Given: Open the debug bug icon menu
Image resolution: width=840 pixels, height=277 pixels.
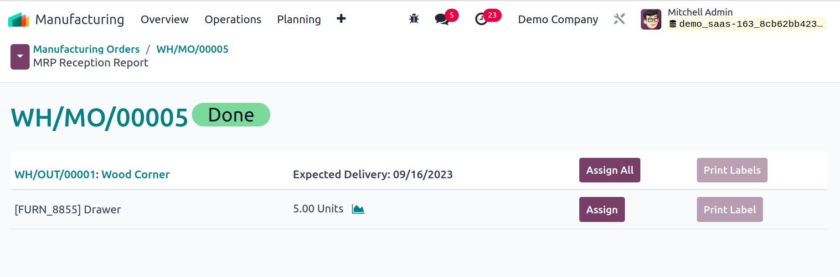Looking at the screenshot, I should (414, 19).
